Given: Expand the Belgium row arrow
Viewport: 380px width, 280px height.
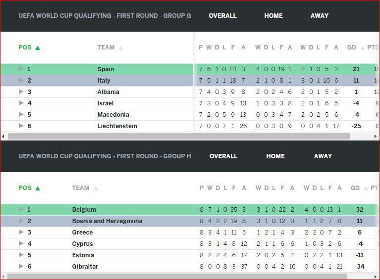Looking at the screenshot, I should 21,210.
